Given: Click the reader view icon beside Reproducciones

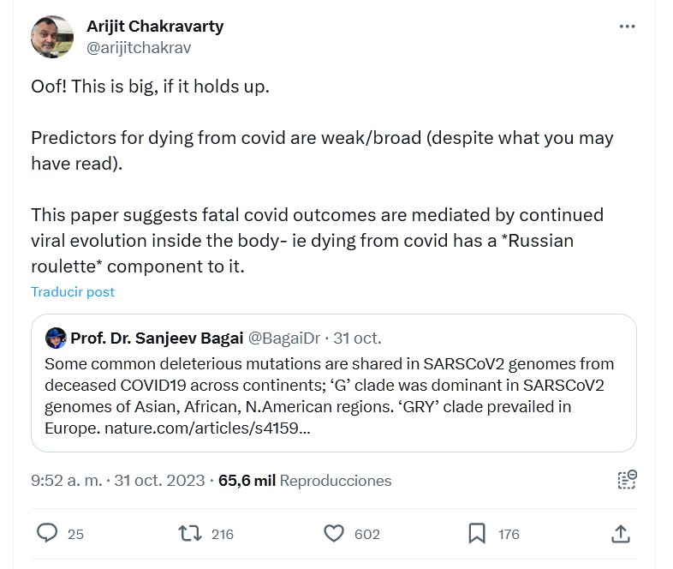Looking at the screenshot, I should pyautogui.click(x=627, y=480).
